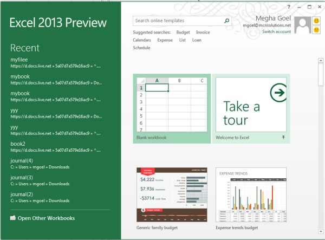Click the Help question mark icon
This screenshot has height=240, width=325.
coord(289,7)
